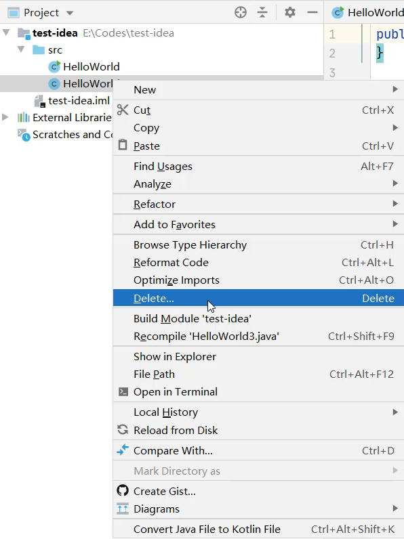
Task: Collapse the test-idea project root
Action: [x=6, y=33]
